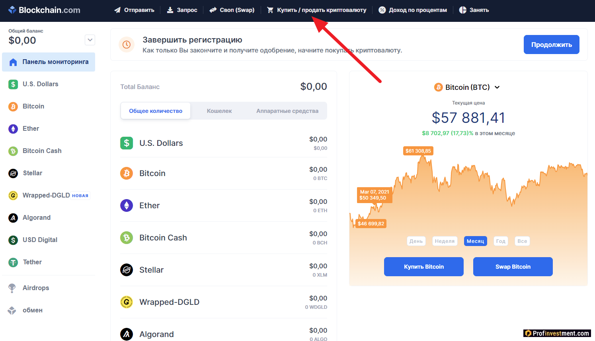This screenshot has height=341, width=595.
Task: Select the День chart period
Action: tap(416, 241)
